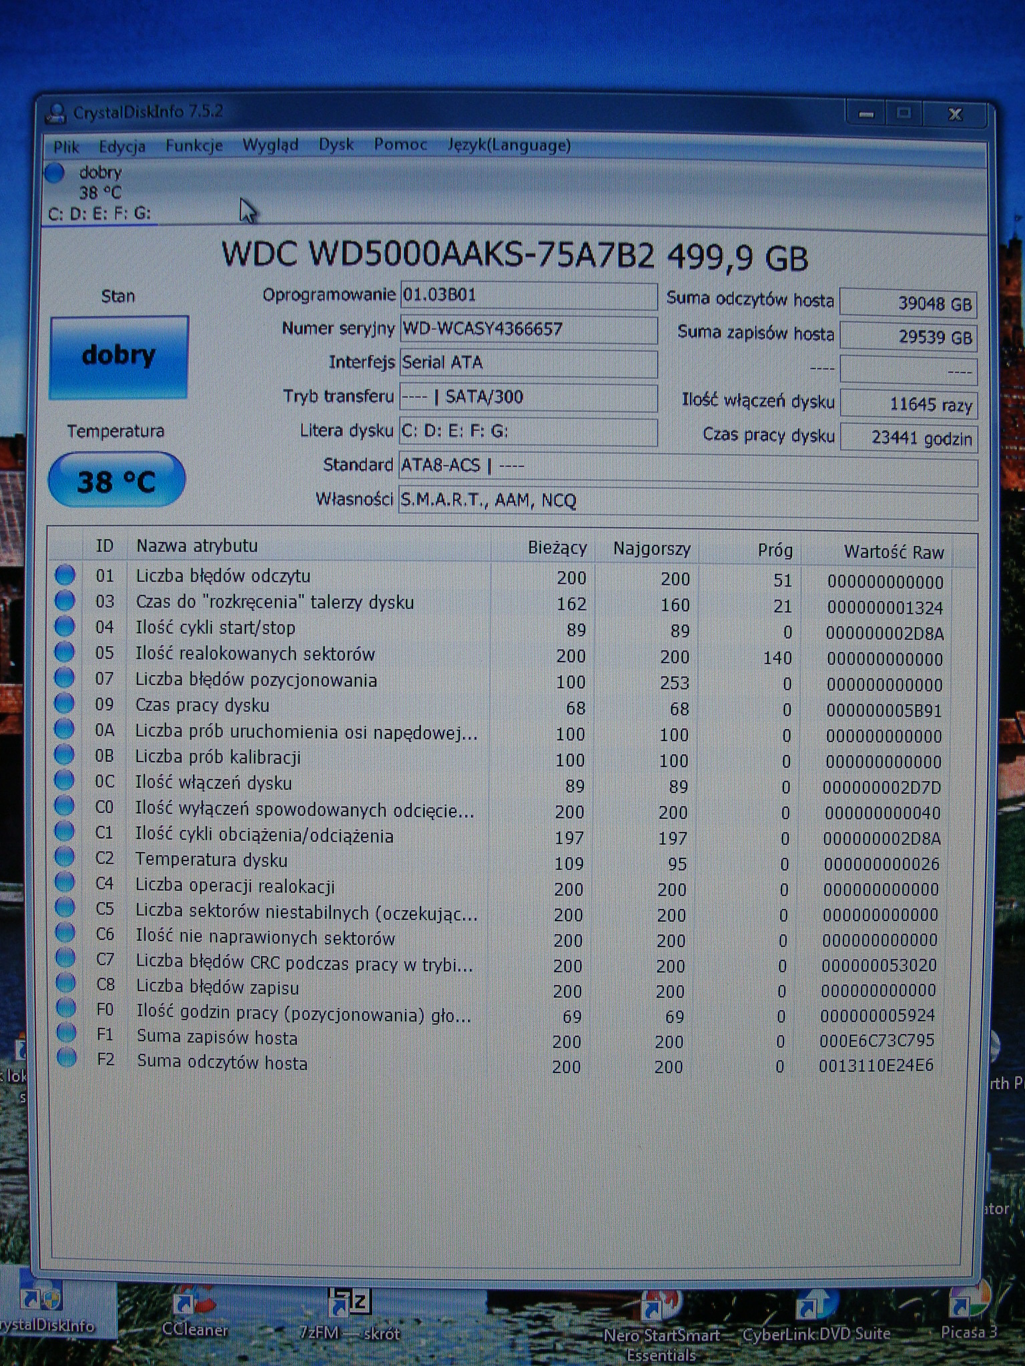This screenshot has height=1366, width=1025.
Task: Click status dot for attribute F0
Action: pos(66,1007)
